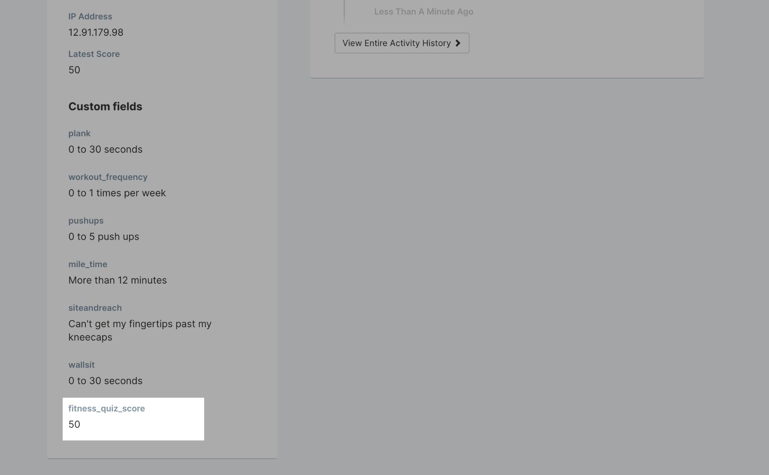Select 0 to 1 times per week value
This screenshot has height=475, width=769.
[117, 193]
